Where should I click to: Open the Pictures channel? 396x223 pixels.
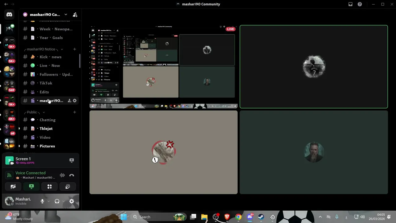pos(49,146)
